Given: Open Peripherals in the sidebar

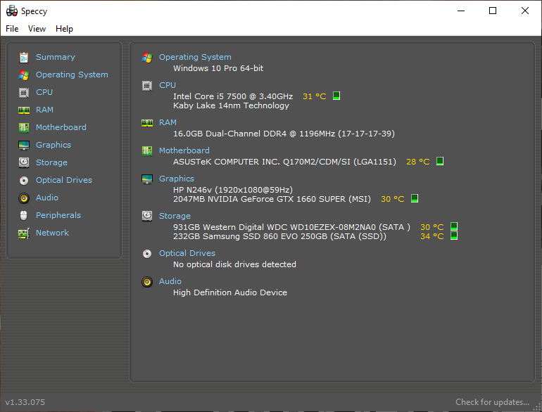Looking at the screenshot, I should pos(58,215).
